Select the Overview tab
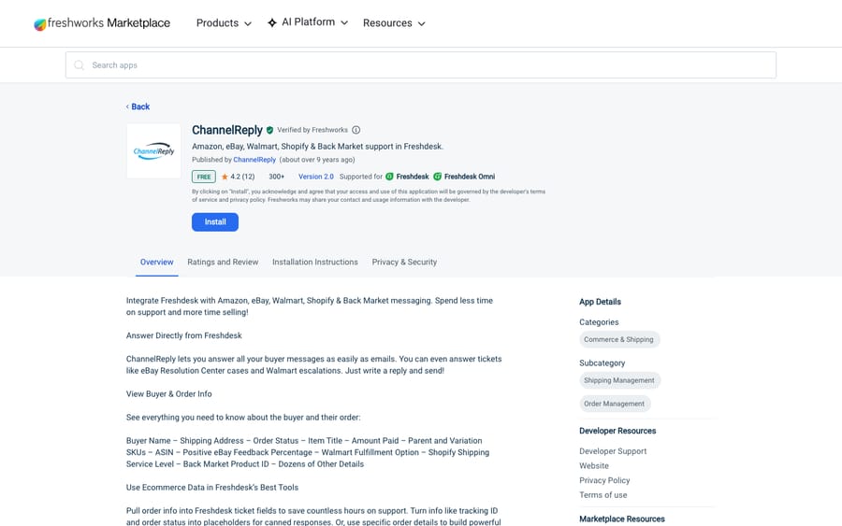This screenshot has height=526, width=842. [x=157, y=263]
